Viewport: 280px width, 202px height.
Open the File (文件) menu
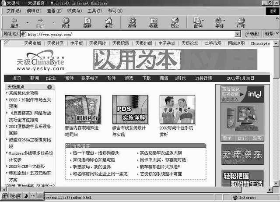coord(14,11)
